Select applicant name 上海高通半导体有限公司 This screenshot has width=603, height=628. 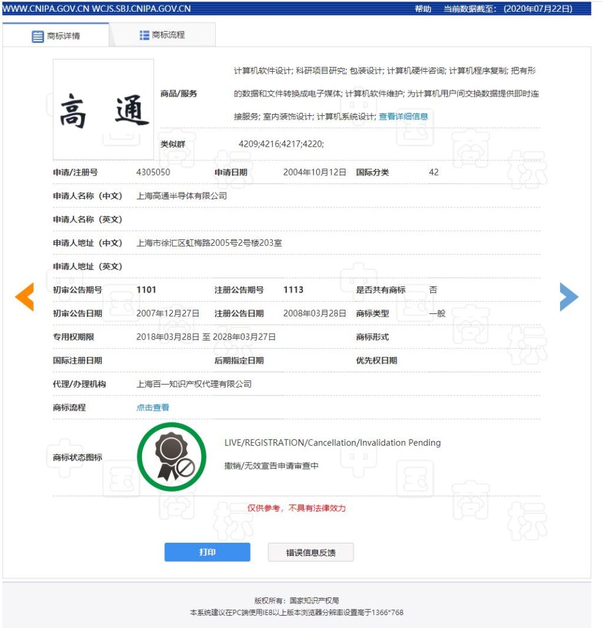pyautogui.click(x=181, y=196)
